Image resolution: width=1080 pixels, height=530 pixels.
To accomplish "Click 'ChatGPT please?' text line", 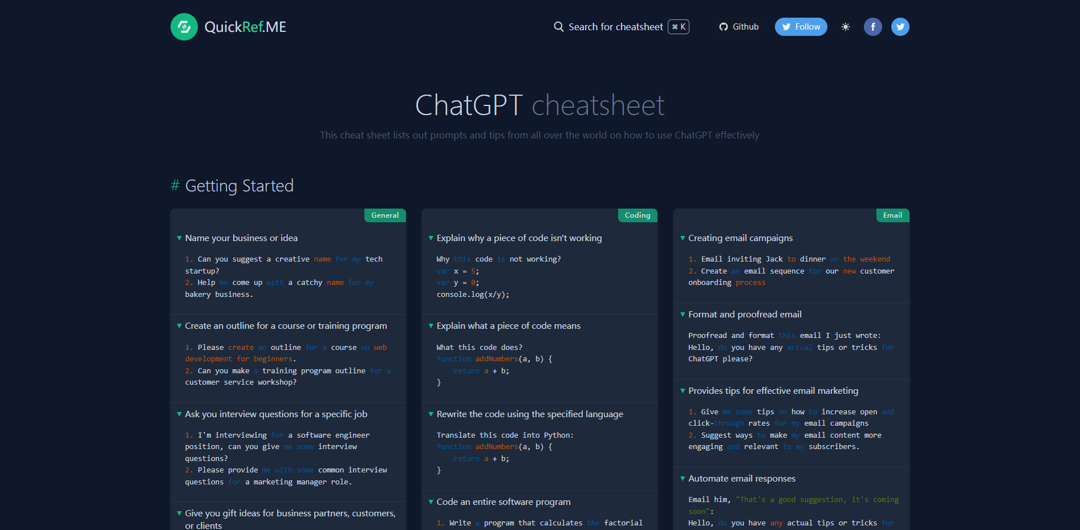I will [720, 359].
